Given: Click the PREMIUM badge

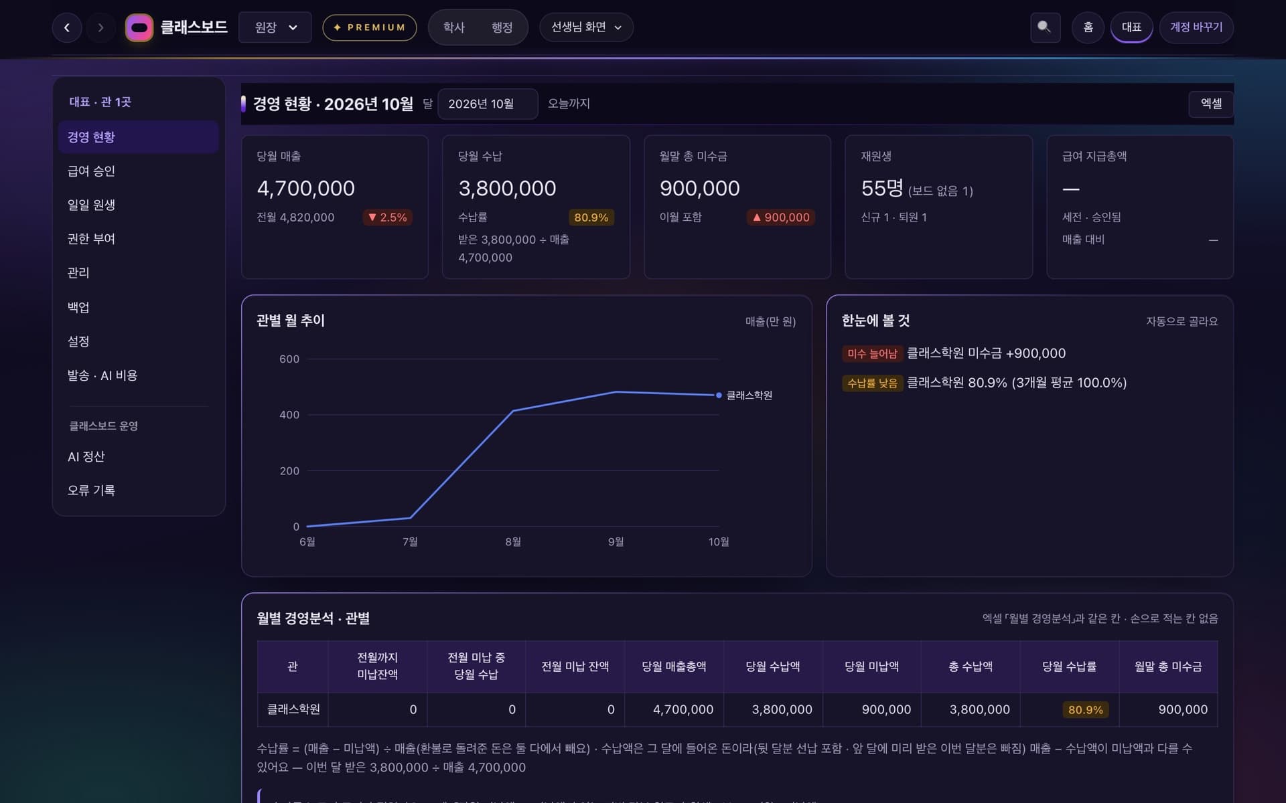Looking at the screenshot, I should (370, 27).
